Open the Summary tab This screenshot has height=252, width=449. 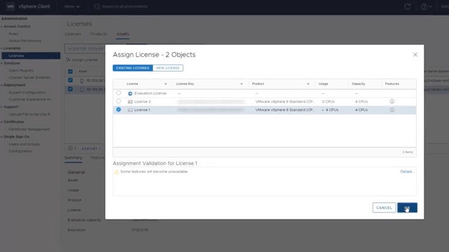click(x=73, y=157)
